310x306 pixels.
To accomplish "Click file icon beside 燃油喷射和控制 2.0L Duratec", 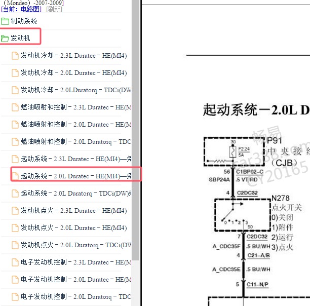I will click(15, 125).
